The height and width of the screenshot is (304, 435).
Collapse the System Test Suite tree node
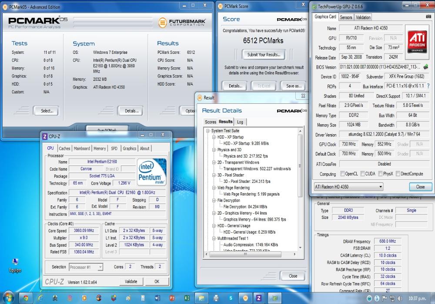tap(208, 131)
